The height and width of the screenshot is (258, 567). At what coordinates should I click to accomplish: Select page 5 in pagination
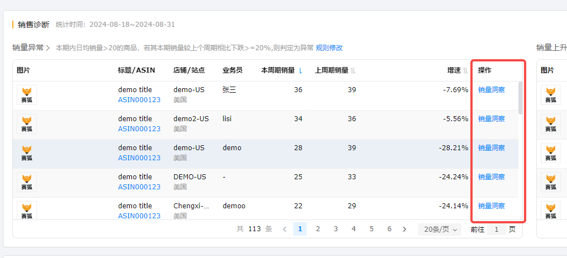click(371, 229)
